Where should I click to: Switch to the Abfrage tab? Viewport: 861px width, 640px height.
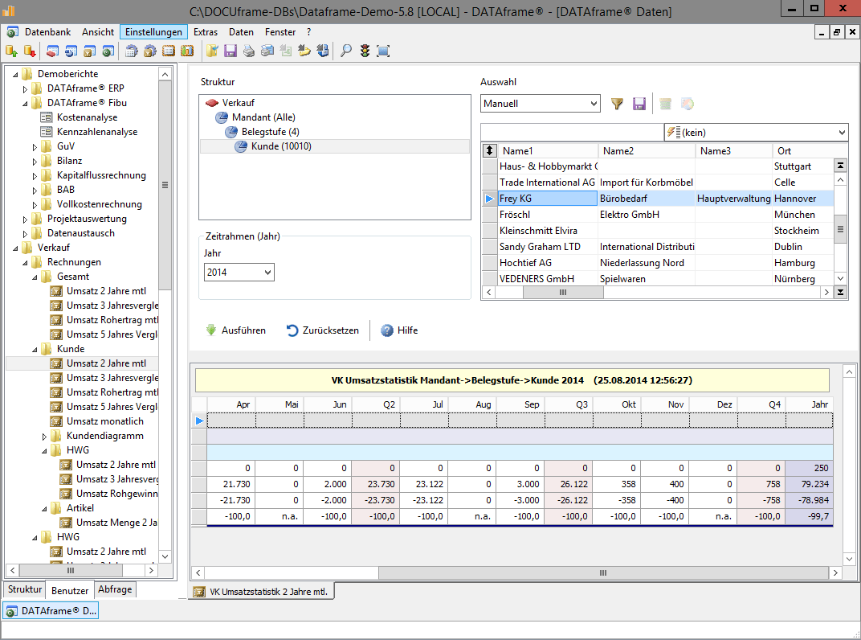115,589
